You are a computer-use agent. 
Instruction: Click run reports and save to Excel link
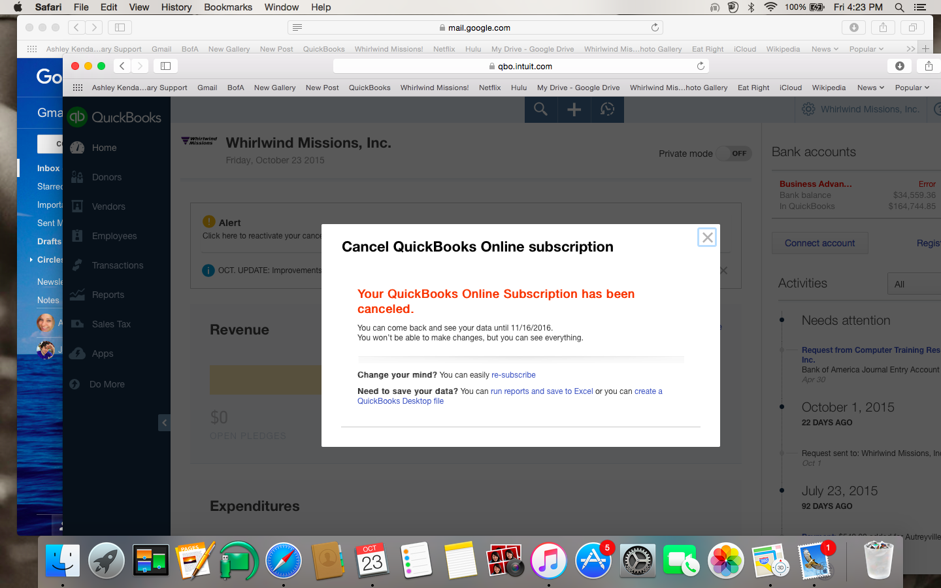point(542,391)
